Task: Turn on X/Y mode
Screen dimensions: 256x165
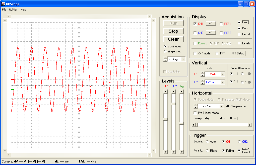Action: 195,53
